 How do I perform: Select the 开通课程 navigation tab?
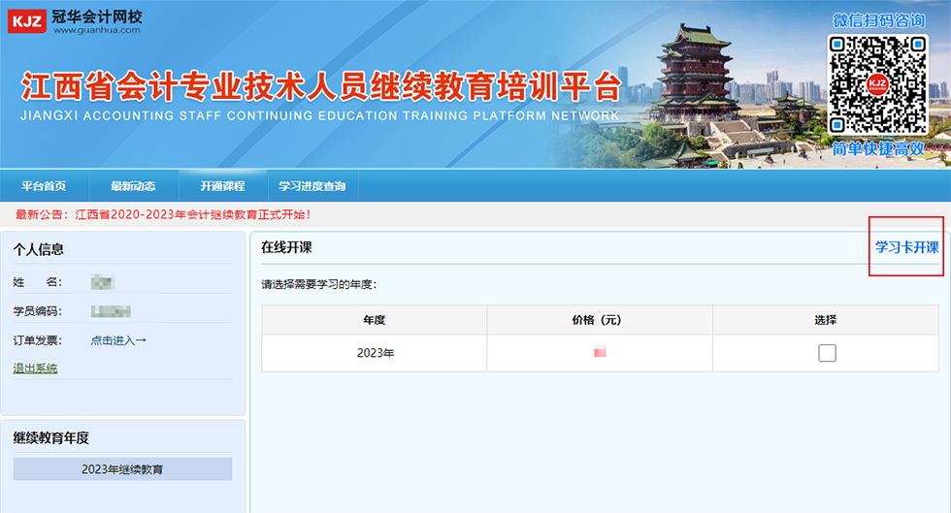(222, 186)
